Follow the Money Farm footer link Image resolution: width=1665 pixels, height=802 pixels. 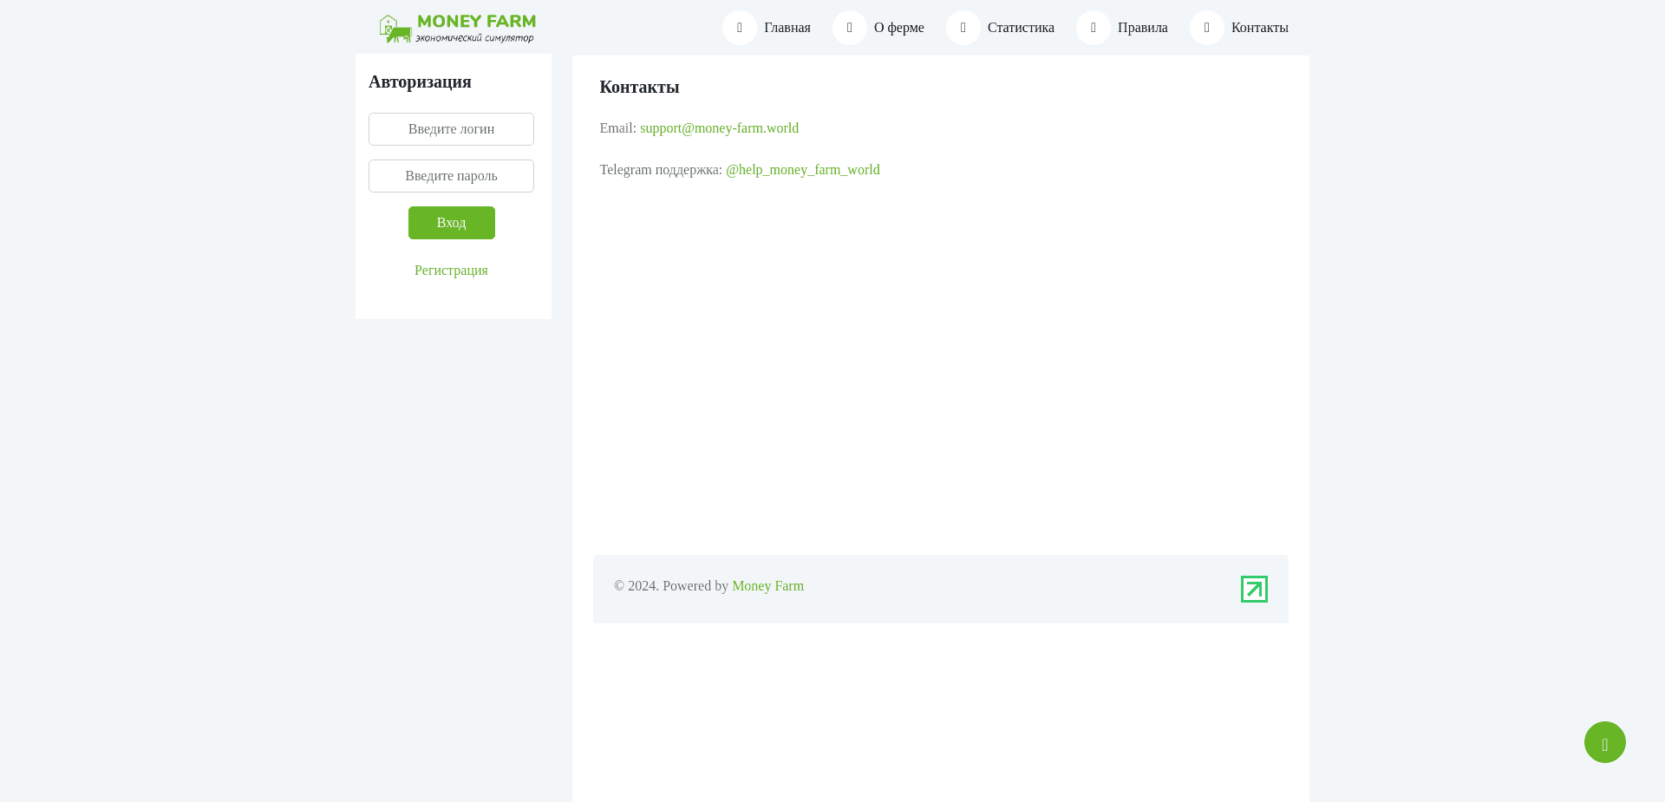767,586
